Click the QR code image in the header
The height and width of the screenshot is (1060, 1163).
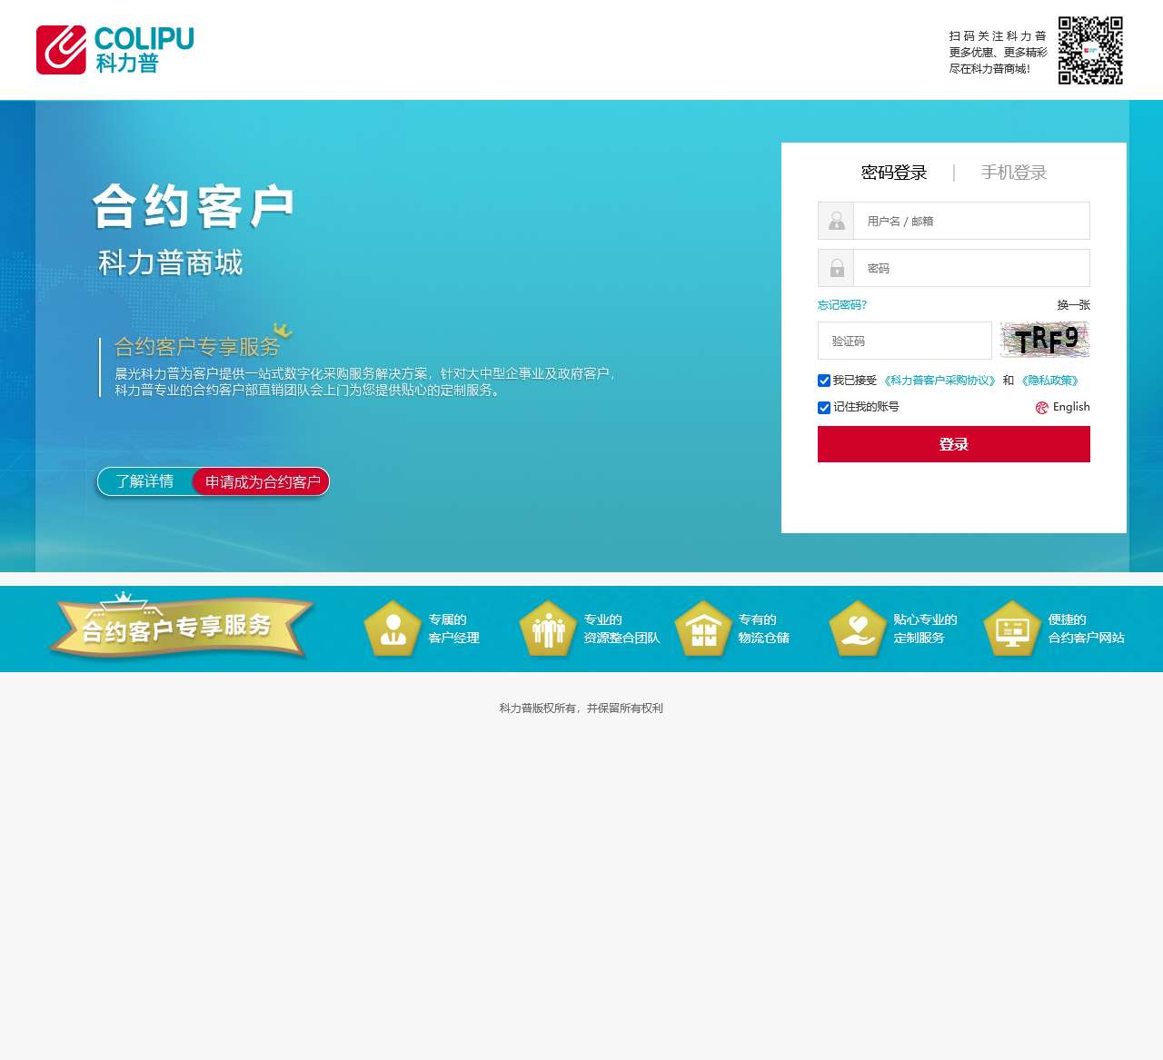(1090, 50)
